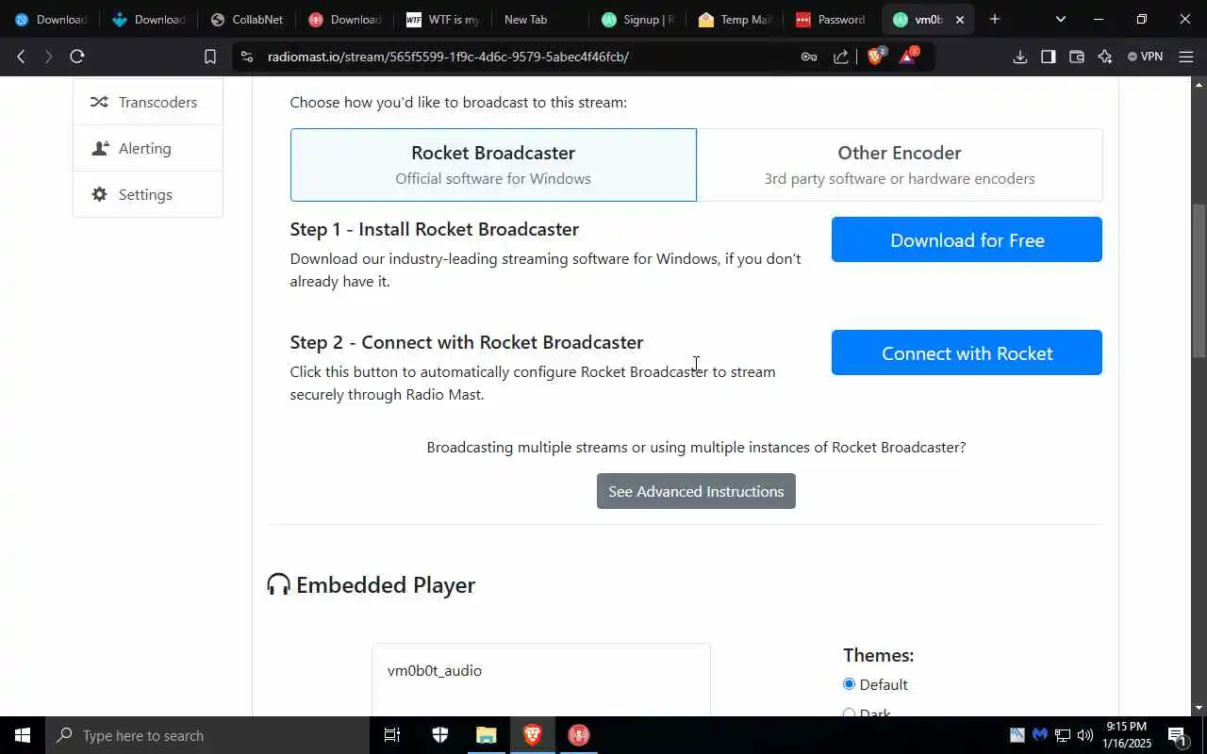Click the Alerting person icon
The width and height of the screenshot is (1207, 754).
click(99, 148)
